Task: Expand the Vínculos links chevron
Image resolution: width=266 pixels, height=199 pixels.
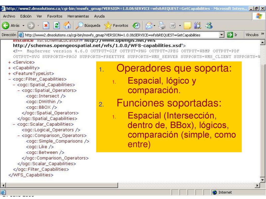Action: click(x=263, y=34)
